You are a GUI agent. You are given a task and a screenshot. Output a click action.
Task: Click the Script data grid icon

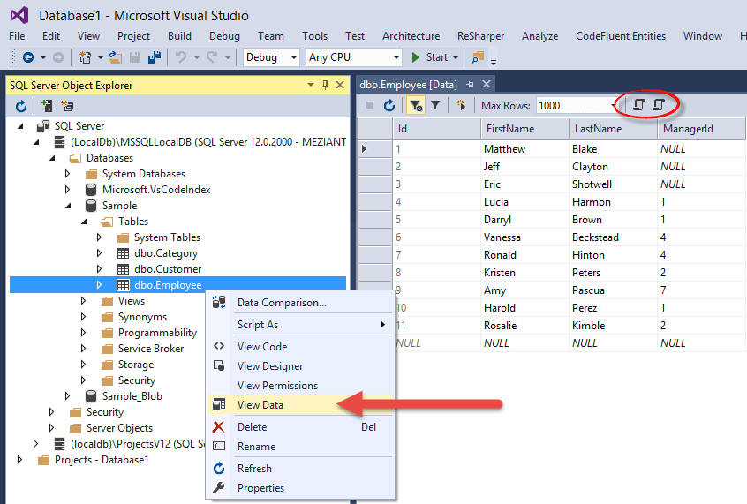click(638, 105)
